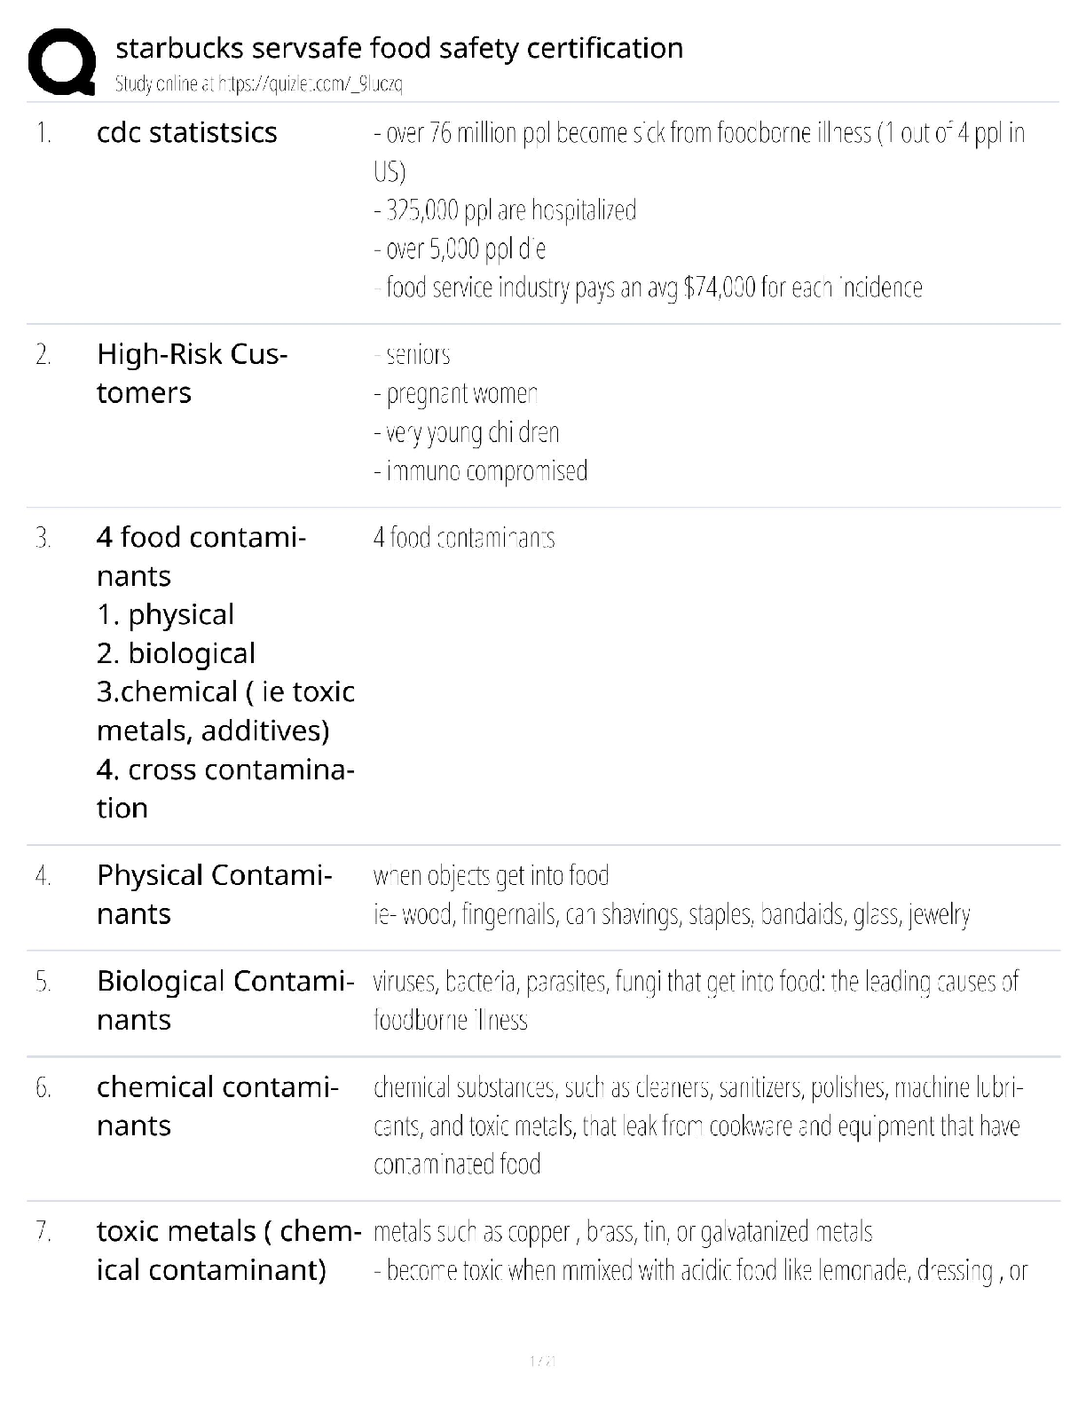This screenshot has width=1086, height=1406.
Task: Click the '3.chemical ( ie toxic metals' line
Action: click(x=225, y=711)
